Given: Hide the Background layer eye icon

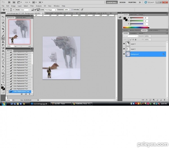Looking at the screenshot, I should pyautogui.click(x=124, y=54).
